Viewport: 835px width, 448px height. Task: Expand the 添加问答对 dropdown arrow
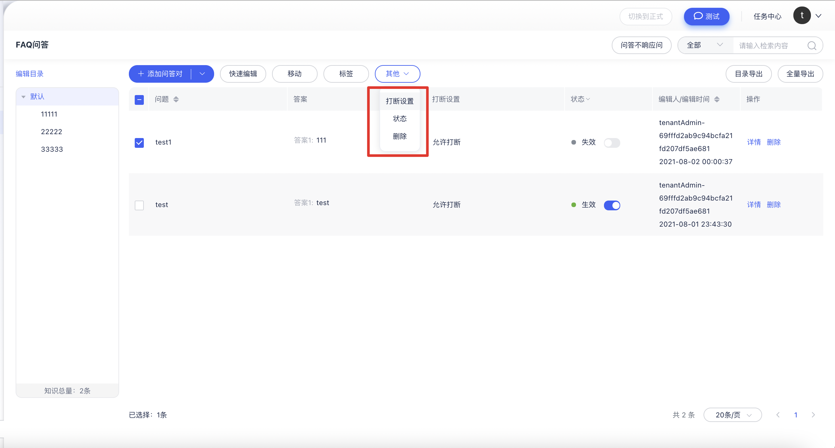pyautogui.click(x=202, y=74)
